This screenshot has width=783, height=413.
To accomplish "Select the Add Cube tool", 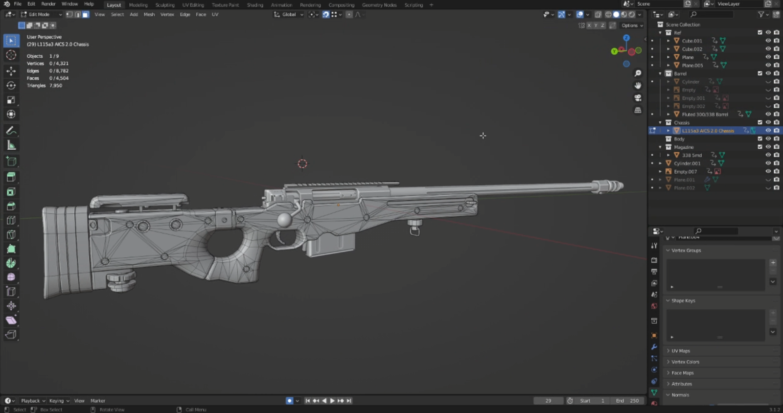I will [11, 161].
